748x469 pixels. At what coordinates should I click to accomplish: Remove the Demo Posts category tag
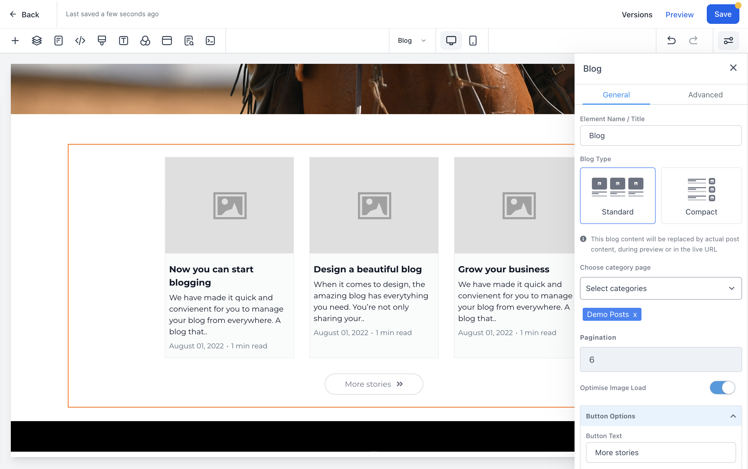(635, 315)
